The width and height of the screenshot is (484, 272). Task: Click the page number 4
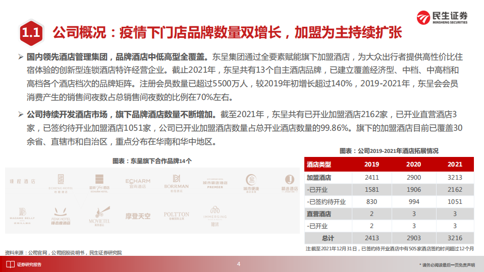click(239, 264)
